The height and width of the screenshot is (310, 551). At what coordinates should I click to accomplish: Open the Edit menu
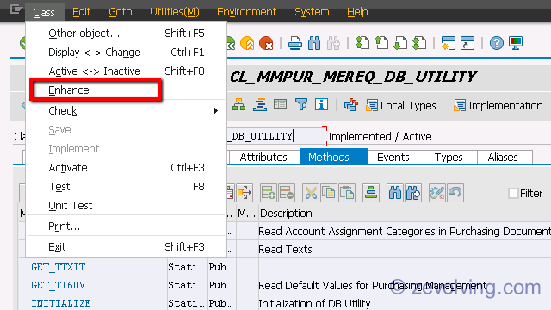pos(81,12)
